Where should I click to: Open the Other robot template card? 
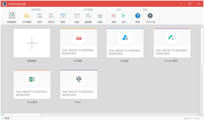tap(79, 84)
